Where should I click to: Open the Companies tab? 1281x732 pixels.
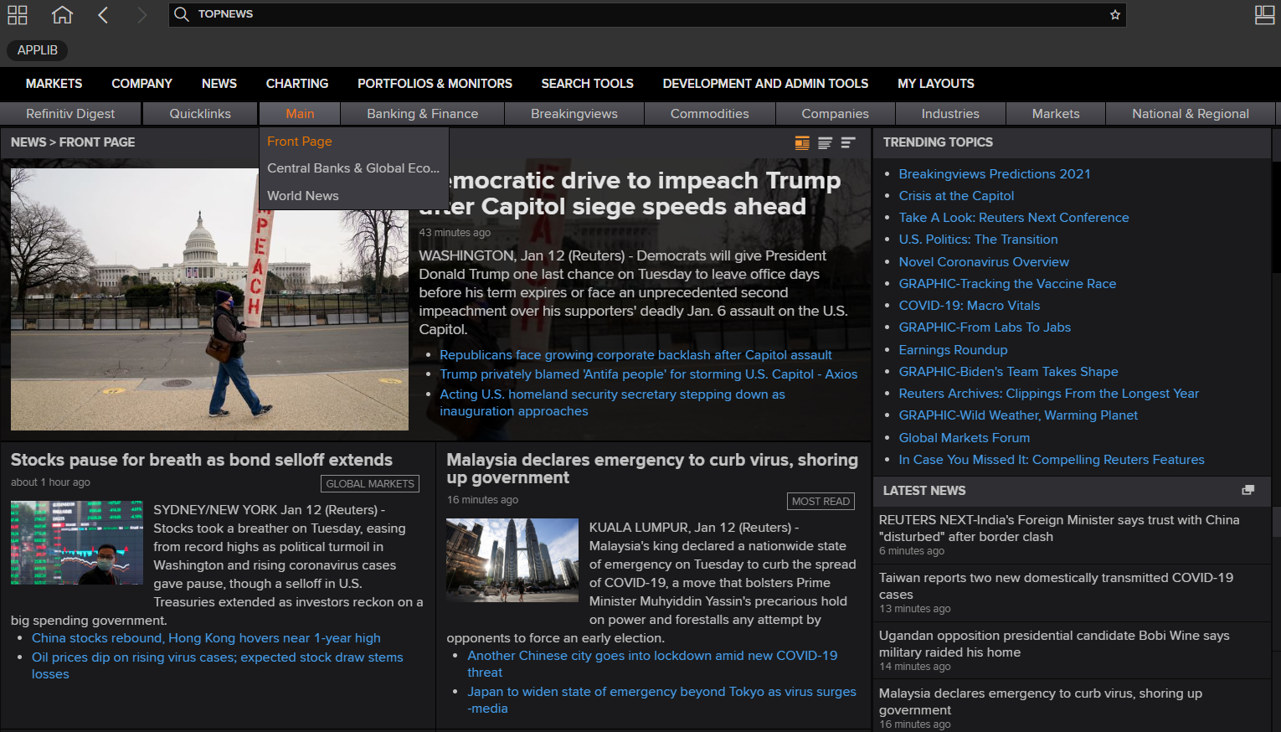835,114
